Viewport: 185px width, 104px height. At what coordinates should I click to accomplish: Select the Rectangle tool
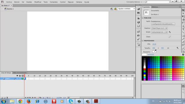[x=183, y=36]
